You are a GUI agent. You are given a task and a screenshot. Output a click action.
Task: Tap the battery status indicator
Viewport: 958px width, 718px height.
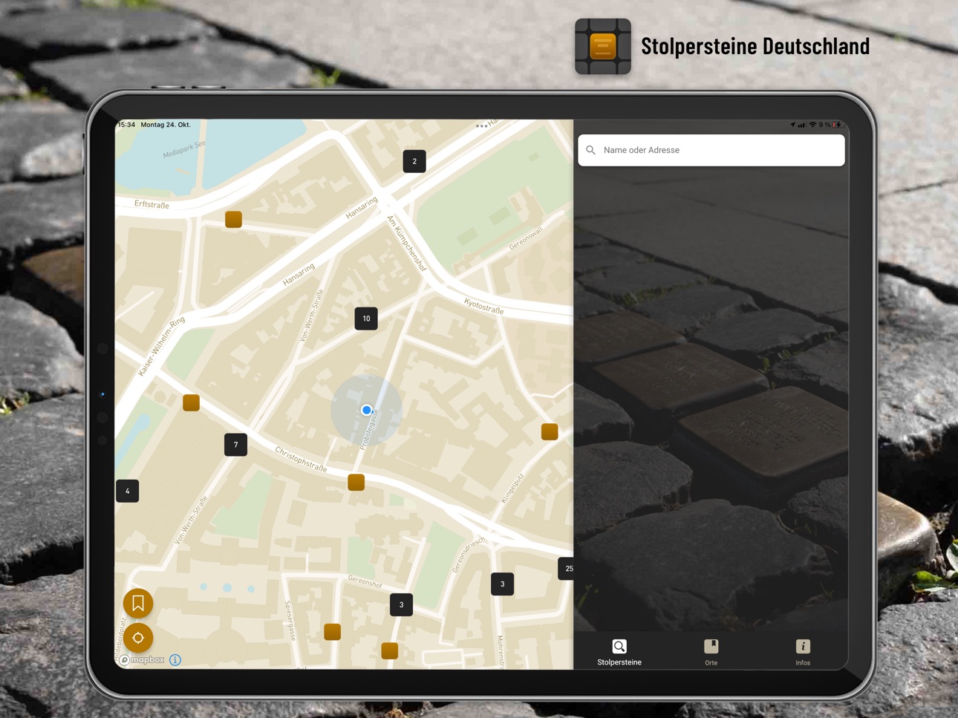pos(838,125)
